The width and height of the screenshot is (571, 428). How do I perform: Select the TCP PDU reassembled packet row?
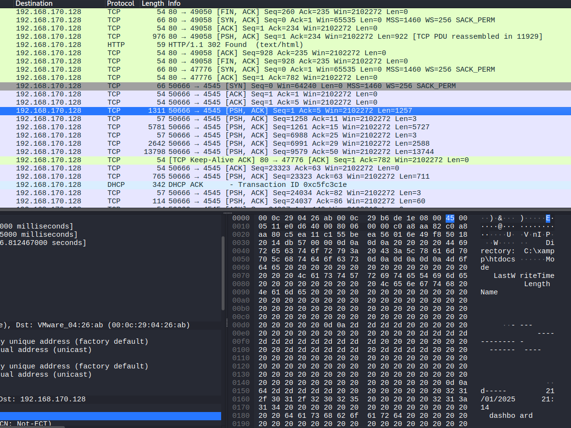point(285,36)
